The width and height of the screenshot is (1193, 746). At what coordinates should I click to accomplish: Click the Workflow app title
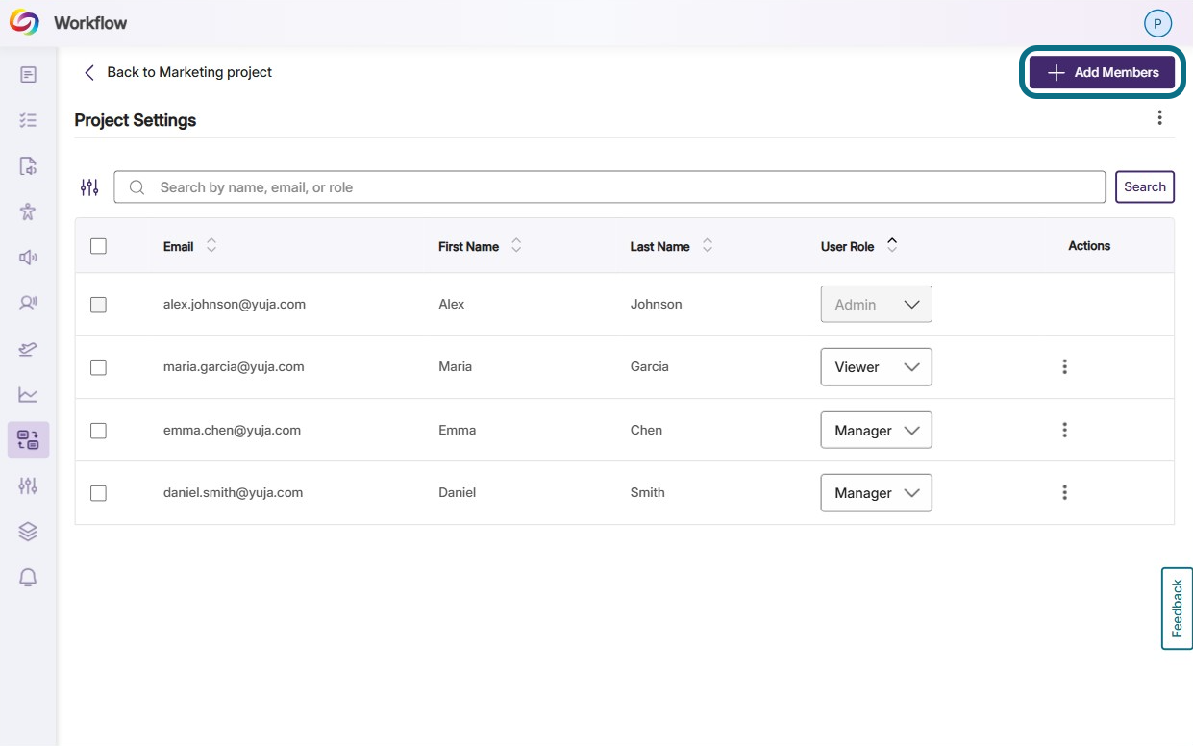coord(90,23)
